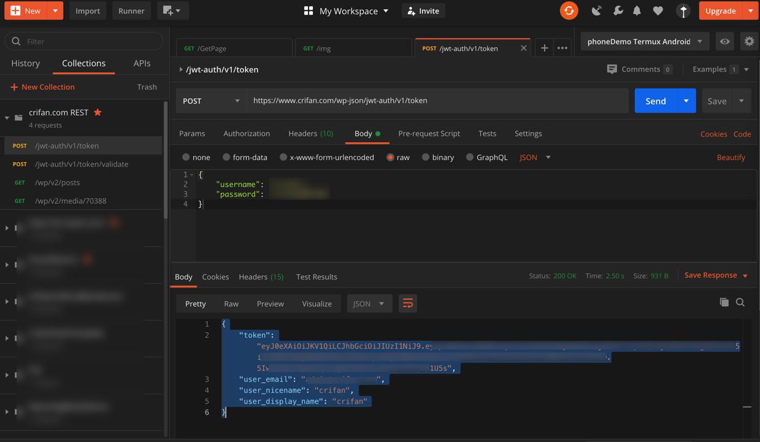Open the request Settings tab
760x442 pixels.
528,133
